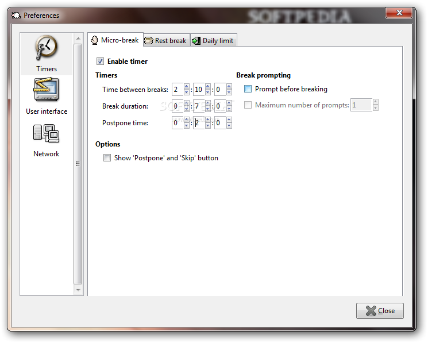Click Postpone time seconds field
Viewport: 428px width, 343px height.
point(220,122)
